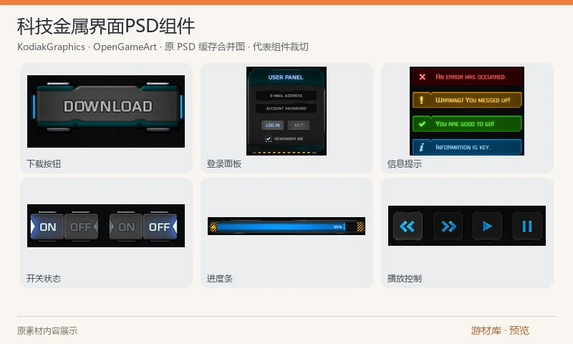Screen dimensions: 573x344
Task: Click the rewind double-arrow playback icon
Action: (x=408, y=226)
